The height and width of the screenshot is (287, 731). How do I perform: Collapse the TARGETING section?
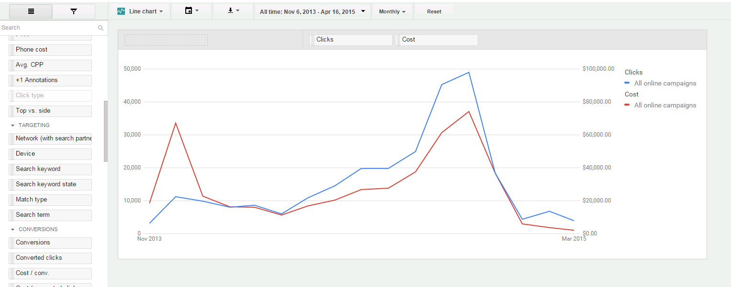[13, 125]
